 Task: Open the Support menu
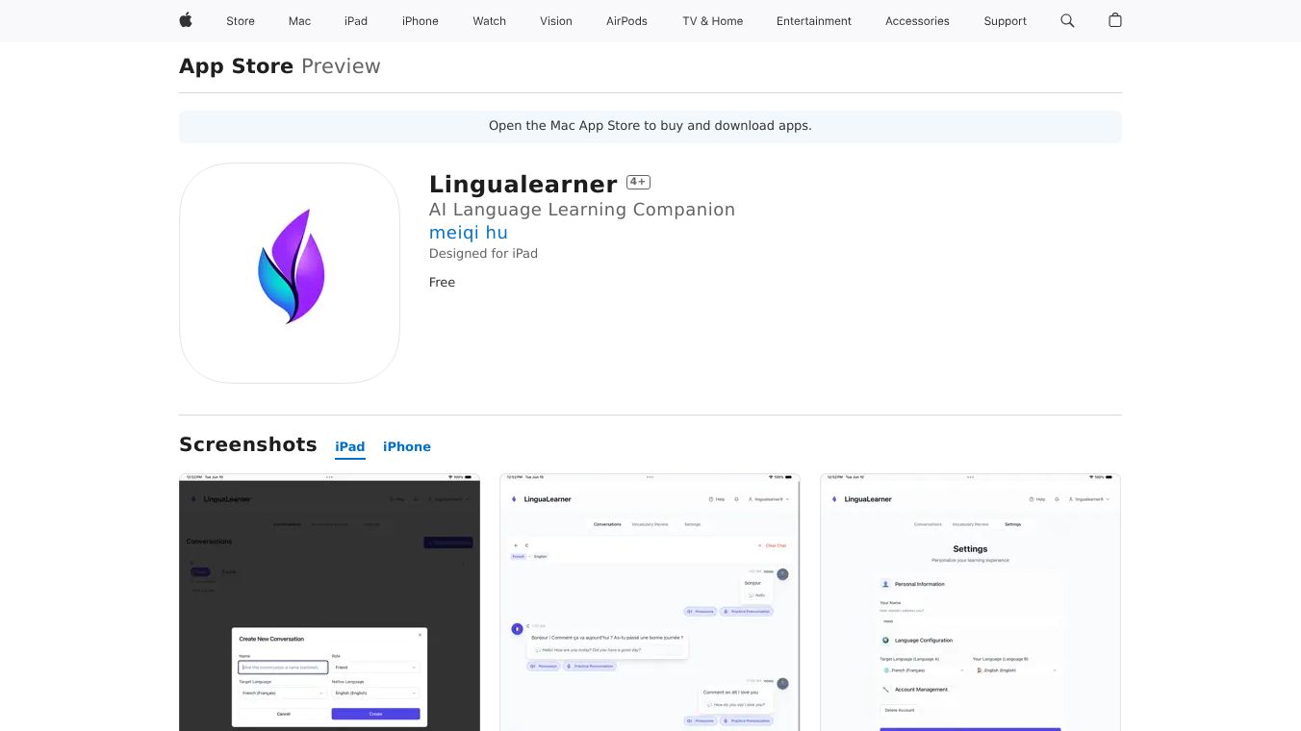click(x=1006, y=21)
